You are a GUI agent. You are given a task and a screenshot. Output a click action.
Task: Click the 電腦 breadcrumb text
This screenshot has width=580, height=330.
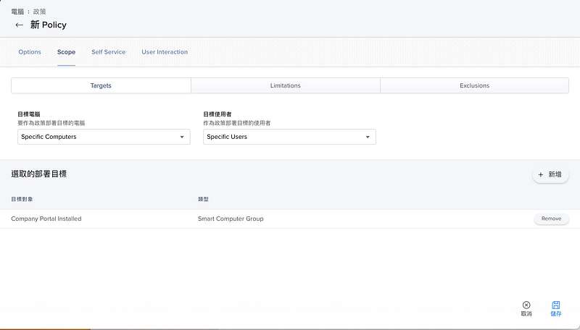click(17, 12)
